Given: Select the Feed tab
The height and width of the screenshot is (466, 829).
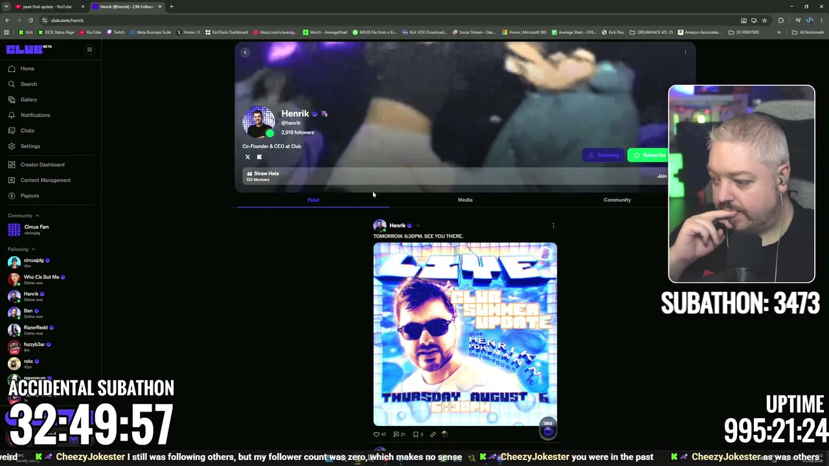Looking at the screenshot, I should 313,200.
